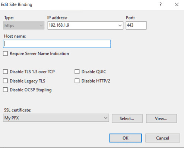184x148 pixels.
Task: Confirm binding with OK button
Action: point(126,138)
